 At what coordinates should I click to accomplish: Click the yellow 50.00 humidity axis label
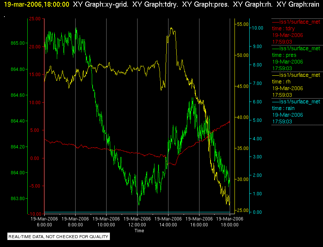click(243, 55)
